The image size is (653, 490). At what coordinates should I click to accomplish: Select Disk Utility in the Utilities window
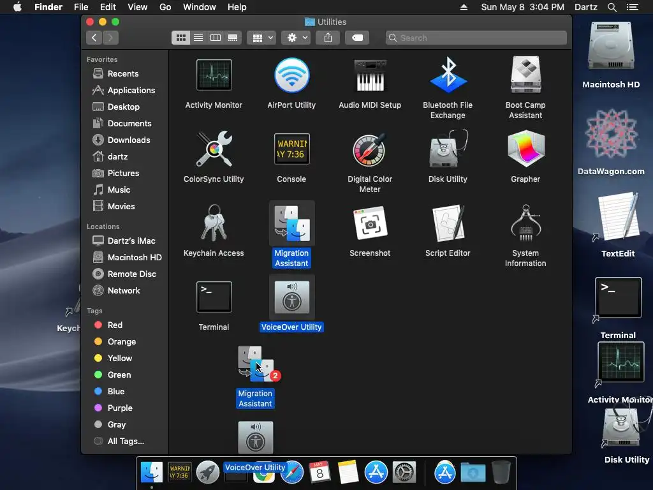point(448,149)
